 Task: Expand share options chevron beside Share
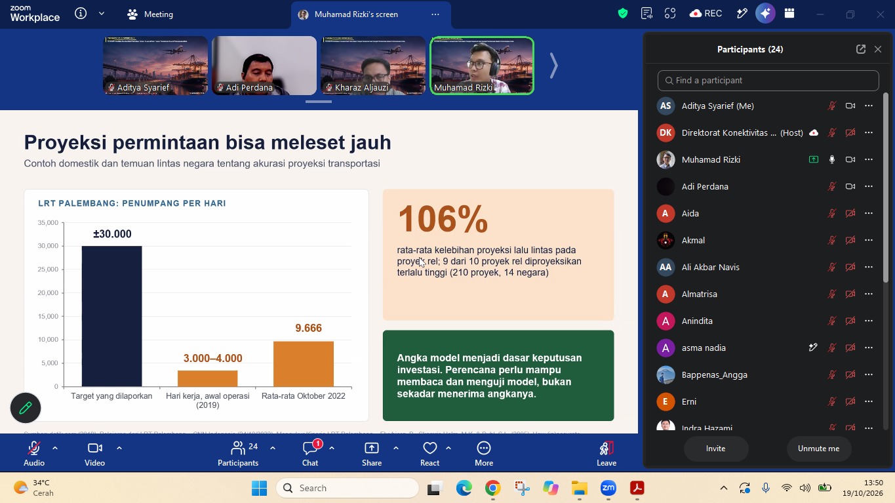(x=396, y=448)
